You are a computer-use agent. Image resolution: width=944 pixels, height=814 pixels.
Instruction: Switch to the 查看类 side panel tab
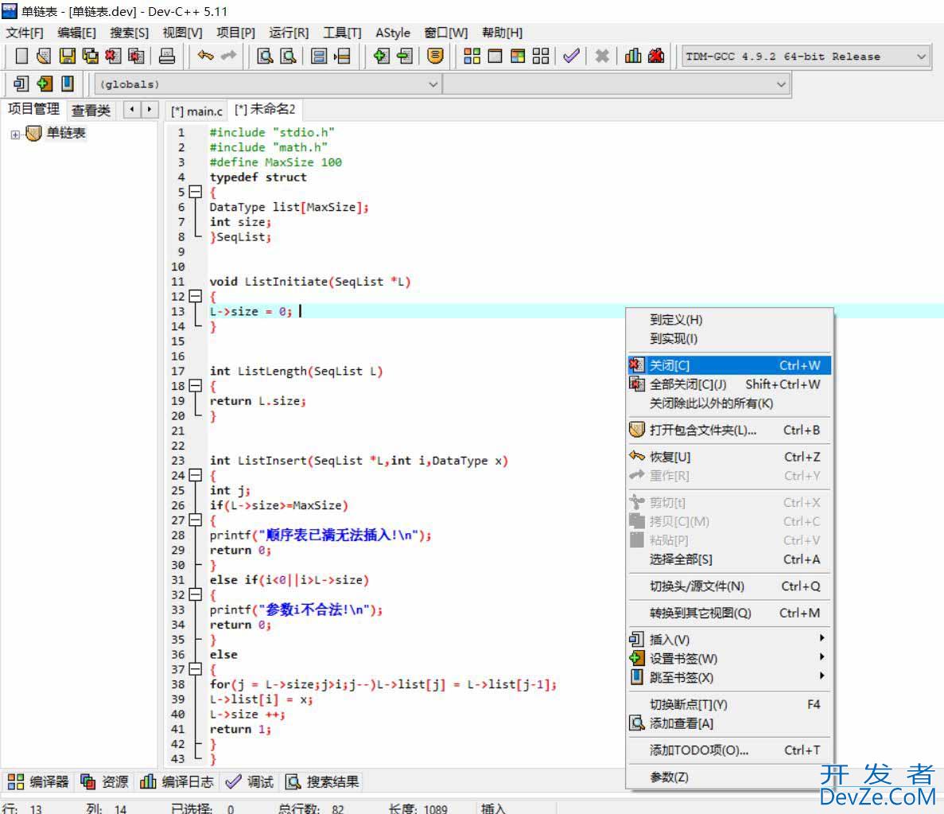coord(91,111)
